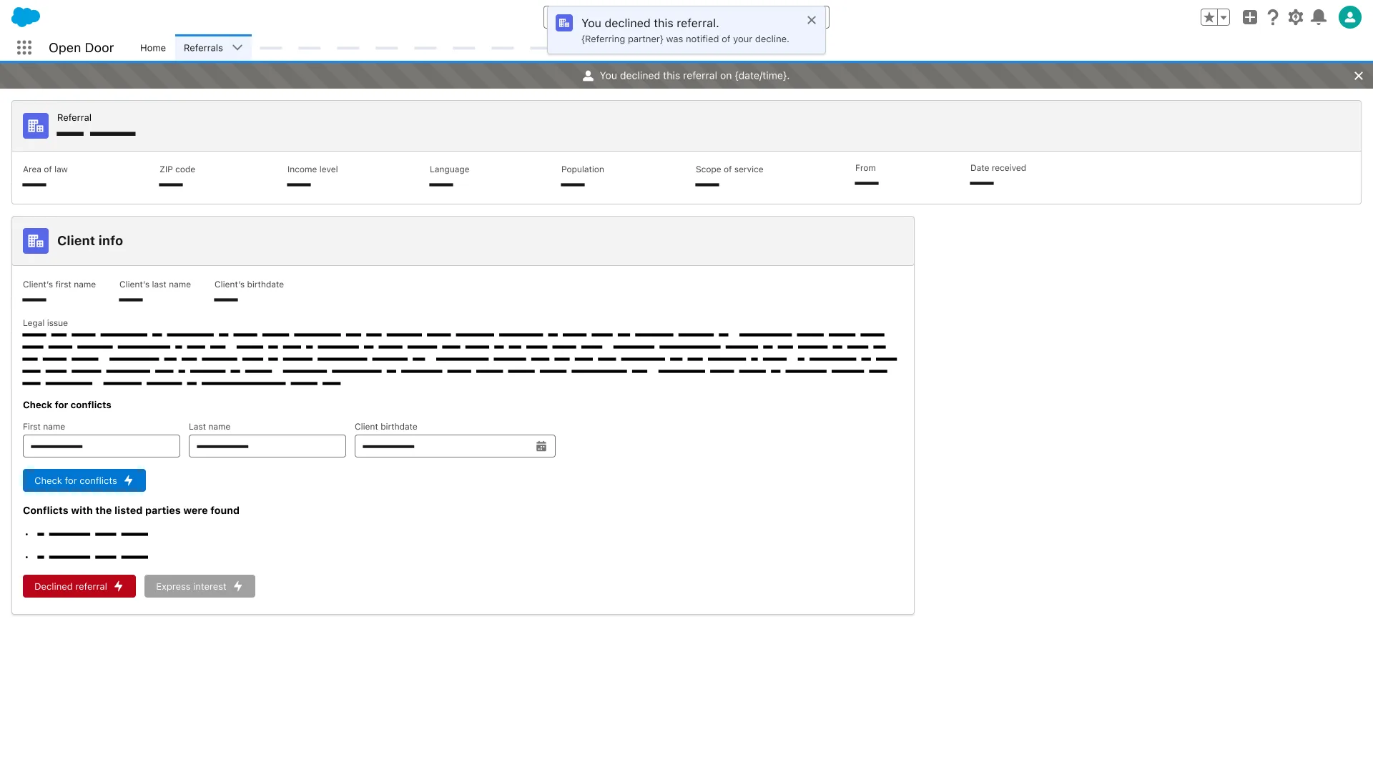1373x772 pixels.
Task: Expand the Referrals tab chevron menu
Action: 237,48
